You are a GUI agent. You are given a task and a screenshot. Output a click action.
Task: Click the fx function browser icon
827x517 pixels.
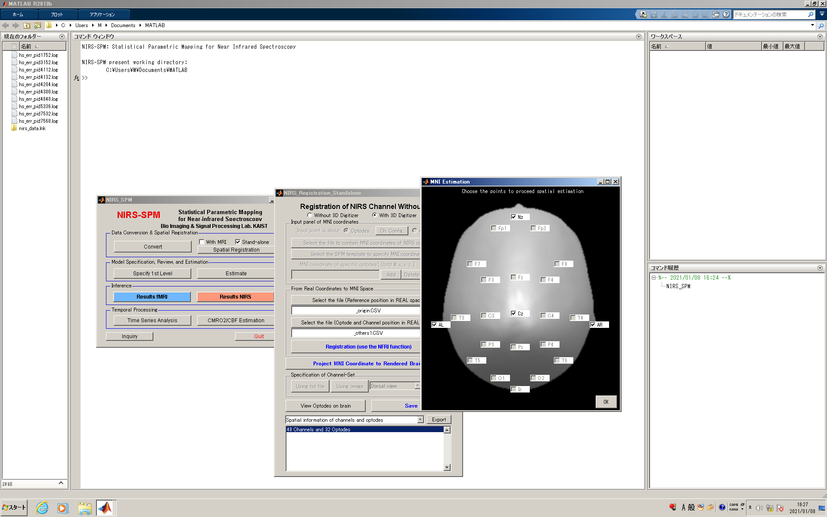coord(77,78)
